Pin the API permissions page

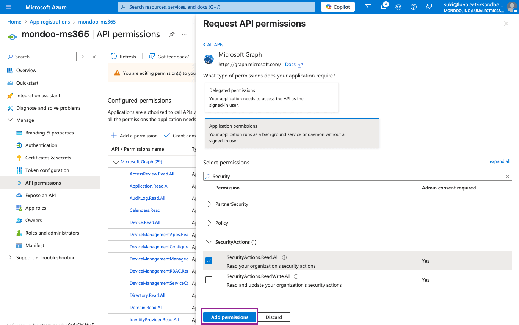(x=172, y=34)
